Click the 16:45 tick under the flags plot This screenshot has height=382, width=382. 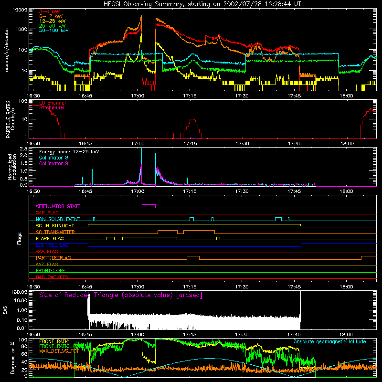[x=85, y=287]
